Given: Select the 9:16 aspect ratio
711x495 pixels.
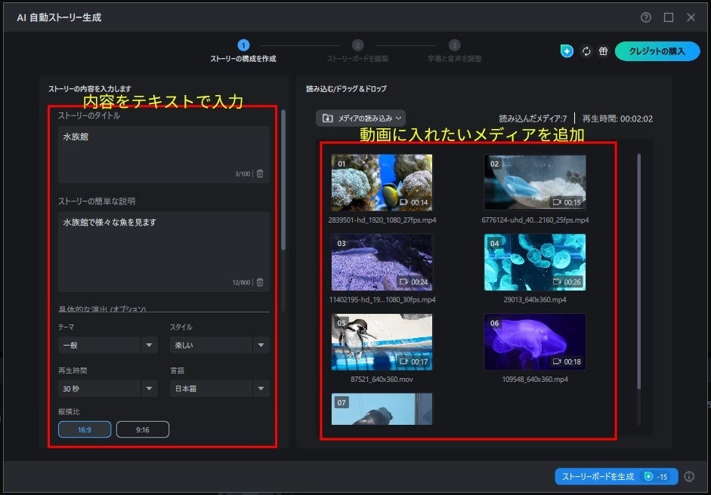Looking at the screenshot, I should click(142, 429).
